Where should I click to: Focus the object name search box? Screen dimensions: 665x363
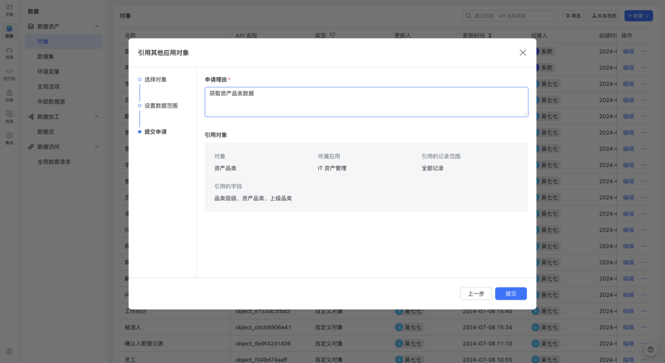[510, 16]
